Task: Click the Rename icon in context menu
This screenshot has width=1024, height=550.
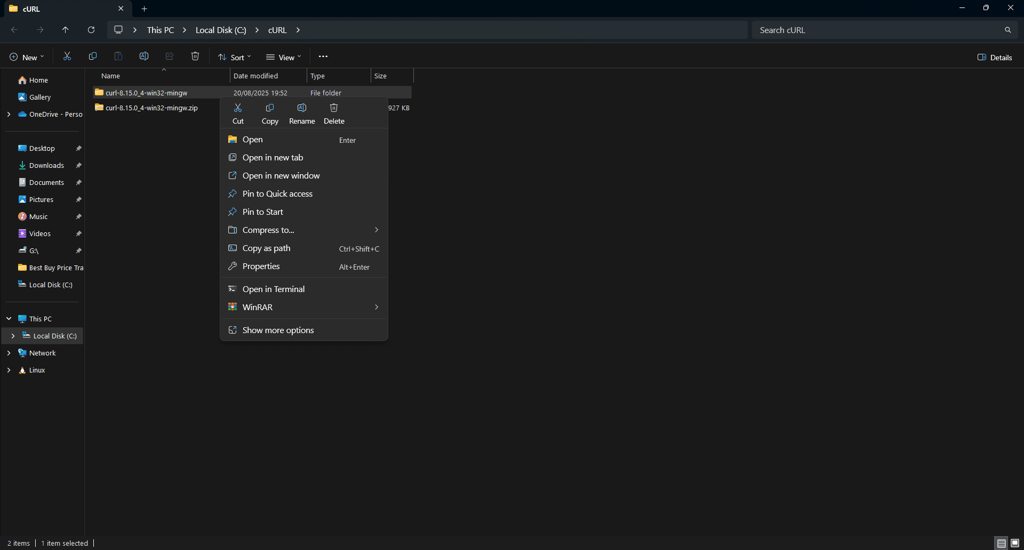Action: click(302, 114)
